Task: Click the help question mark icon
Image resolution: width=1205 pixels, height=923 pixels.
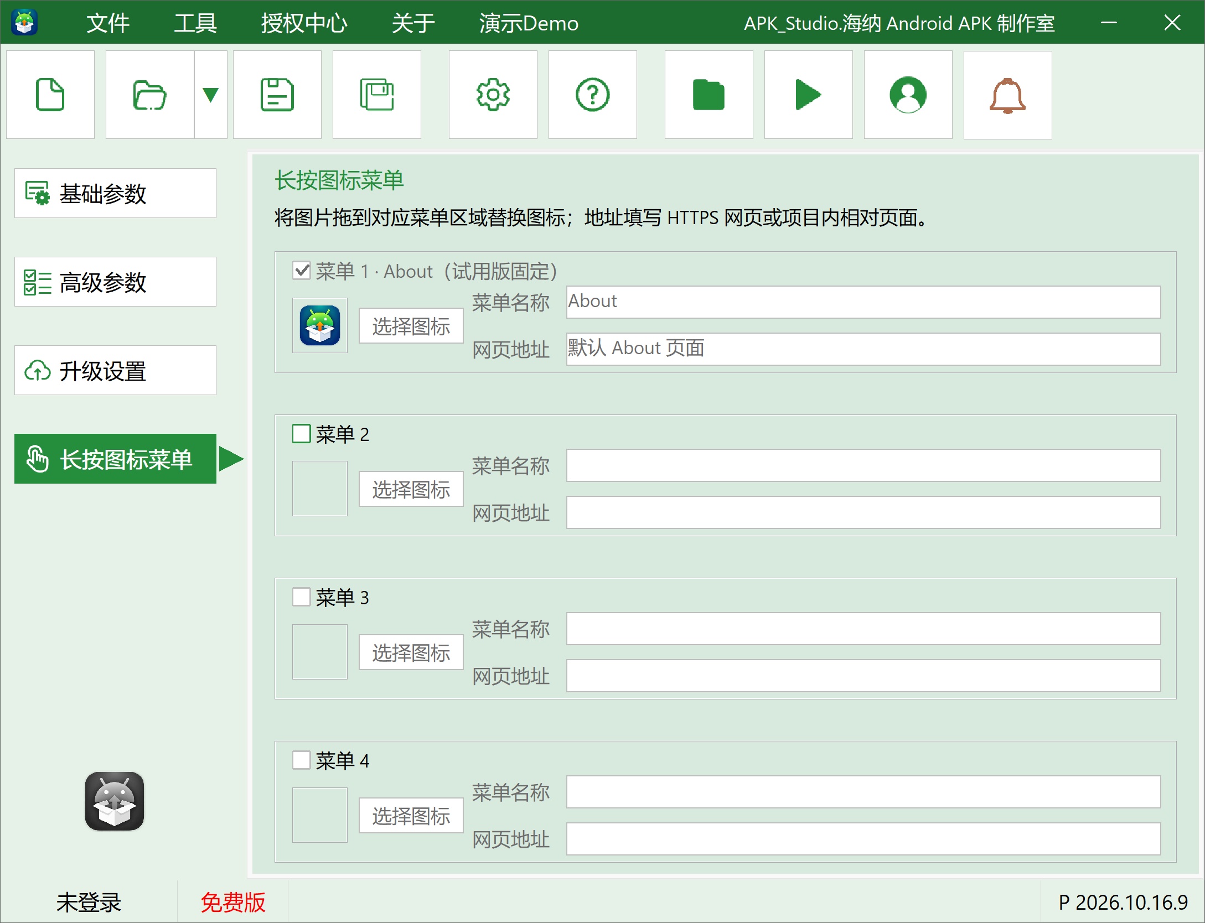Action: point(593,95)
